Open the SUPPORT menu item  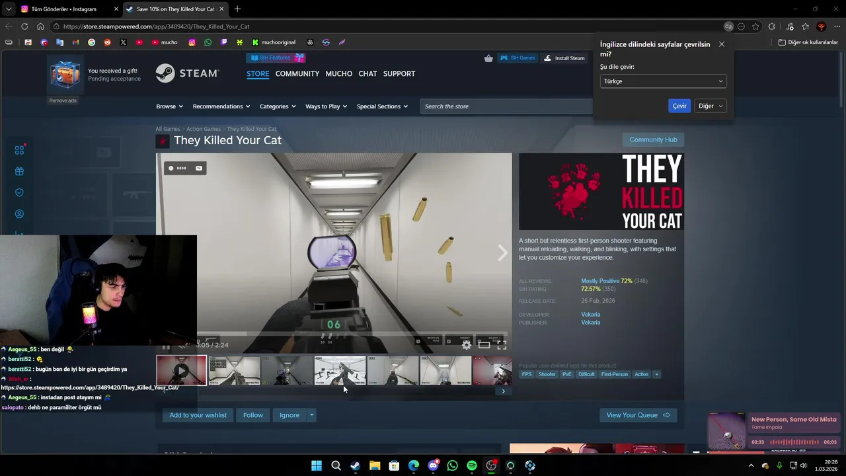pyautogui.click(x=399, y=73)
